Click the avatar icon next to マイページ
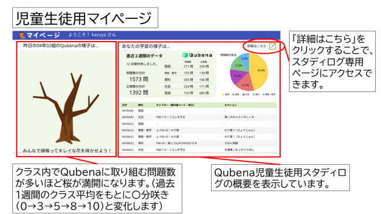 22,35
